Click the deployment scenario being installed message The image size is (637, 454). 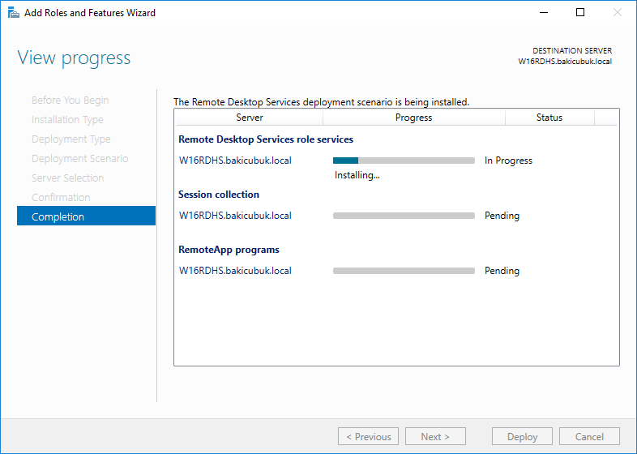coord(322,102)
